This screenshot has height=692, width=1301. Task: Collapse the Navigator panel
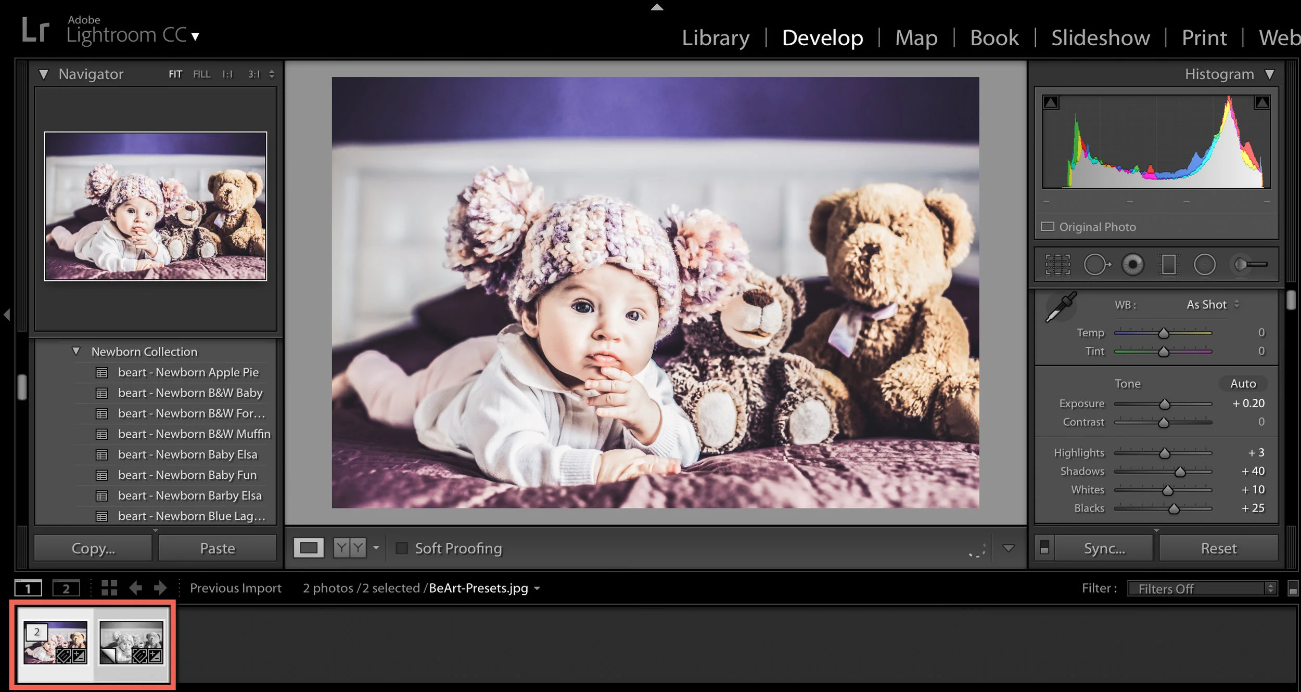point(44,74)
